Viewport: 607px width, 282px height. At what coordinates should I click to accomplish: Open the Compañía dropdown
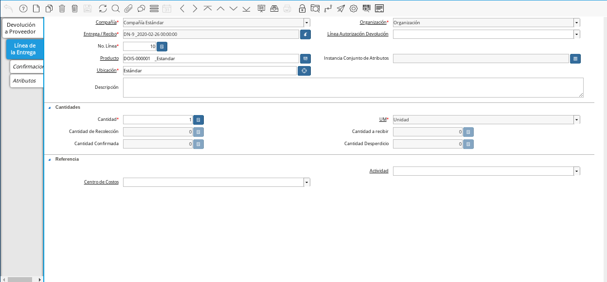(x=306, y=22)
